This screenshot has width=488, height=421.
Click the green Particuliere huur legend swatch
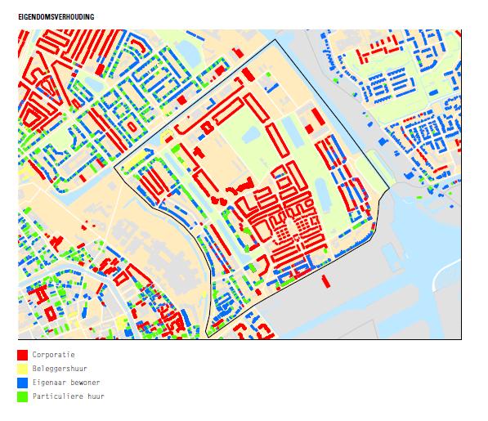coord(22,396)
